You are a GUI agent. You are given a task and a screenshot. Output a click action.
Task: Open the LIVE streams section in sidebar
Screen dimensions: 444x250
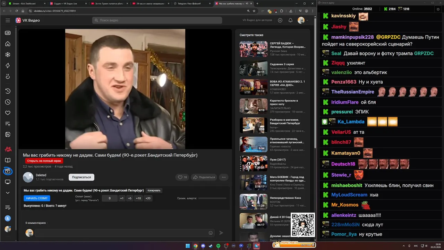(x=8, y=33)
